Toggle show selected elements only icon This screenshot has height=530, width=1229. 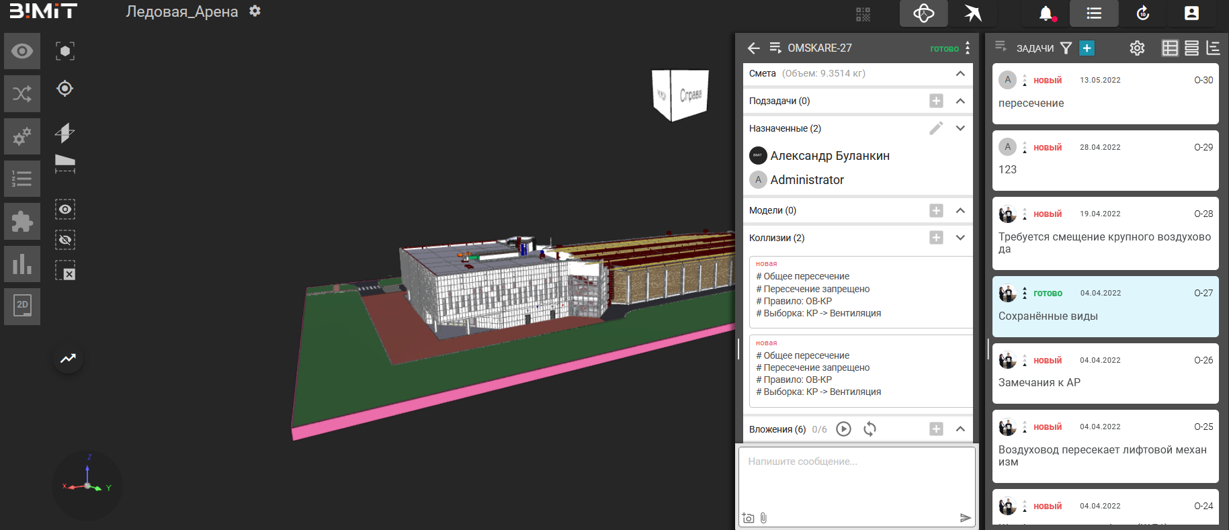coord(65,210)
